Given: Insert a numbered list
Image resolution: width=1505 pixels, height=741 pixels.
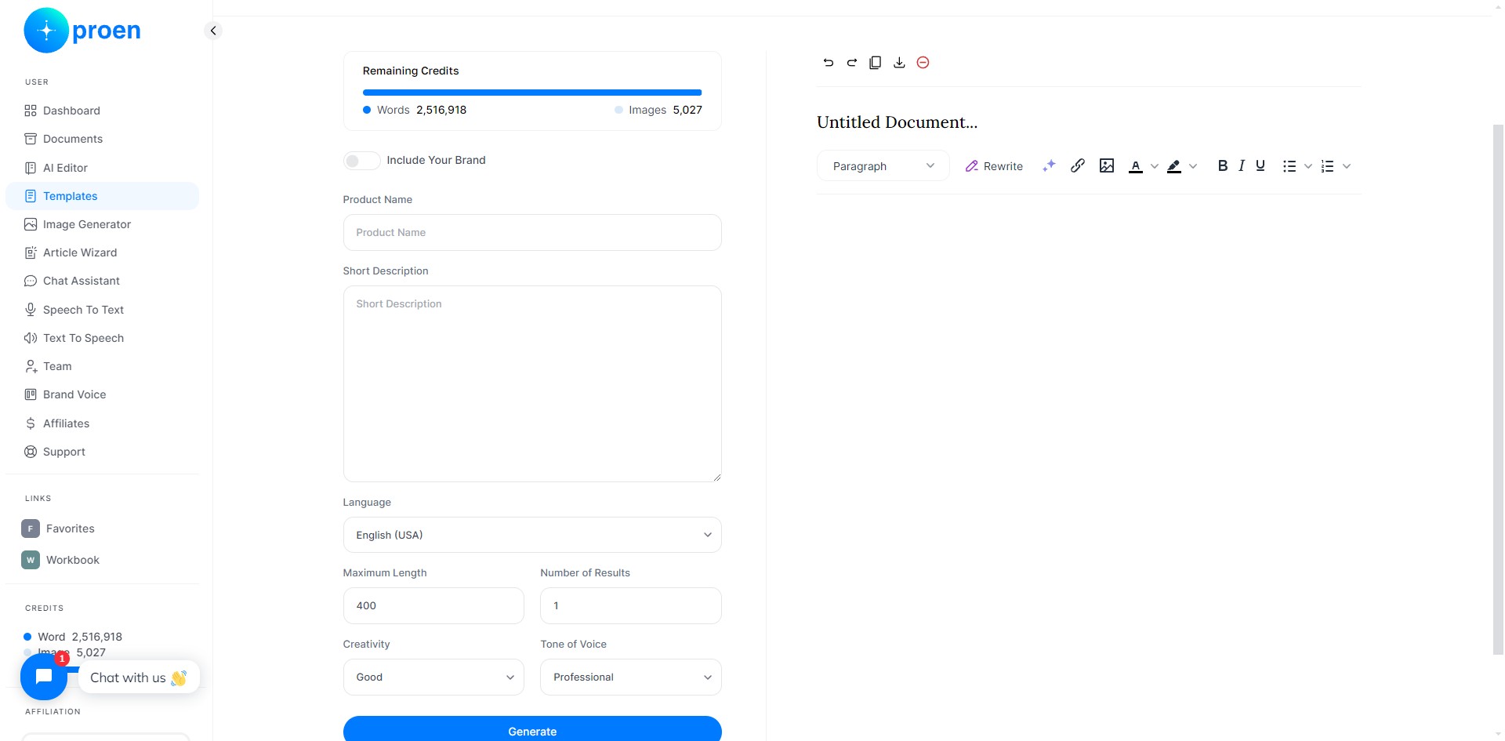Looking at the screenshot, I should point(1328,166).
